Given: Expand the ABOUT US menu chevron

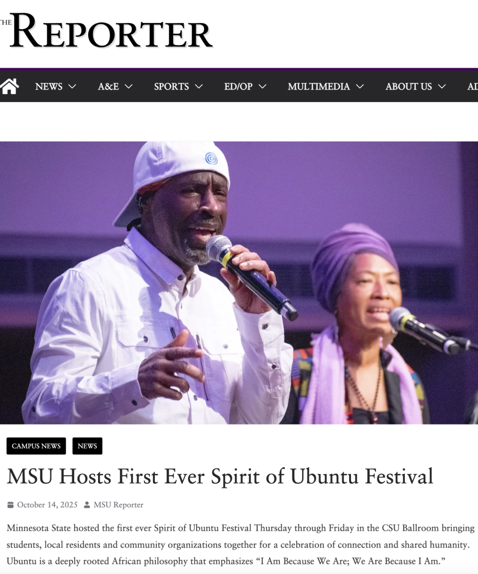Looking at the screenshot, I should (442, 86).
